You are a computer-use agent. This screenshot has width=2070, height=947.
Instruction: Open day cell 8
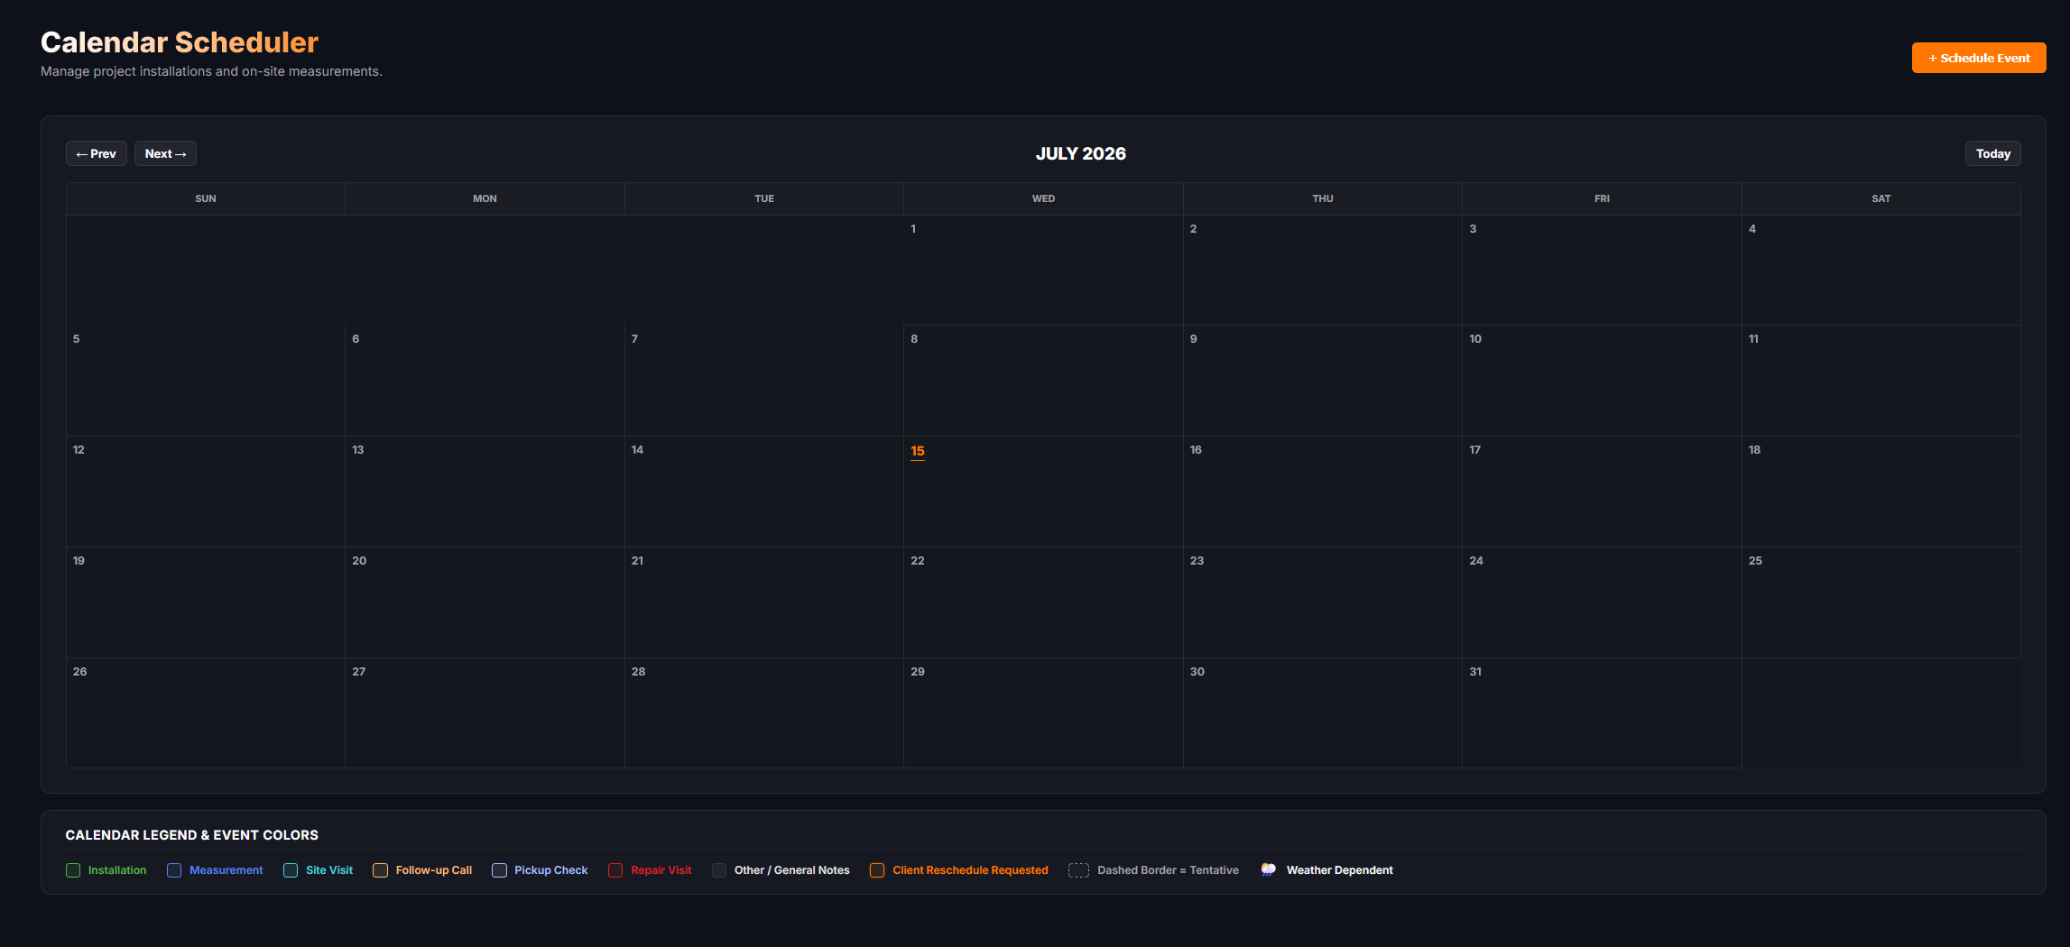click(1043, 381)
